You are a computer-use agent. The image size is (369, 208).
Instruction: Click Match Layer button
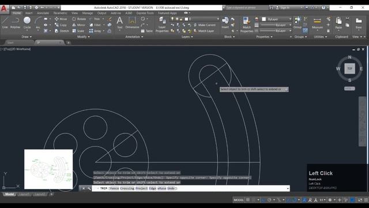[204, 31]
